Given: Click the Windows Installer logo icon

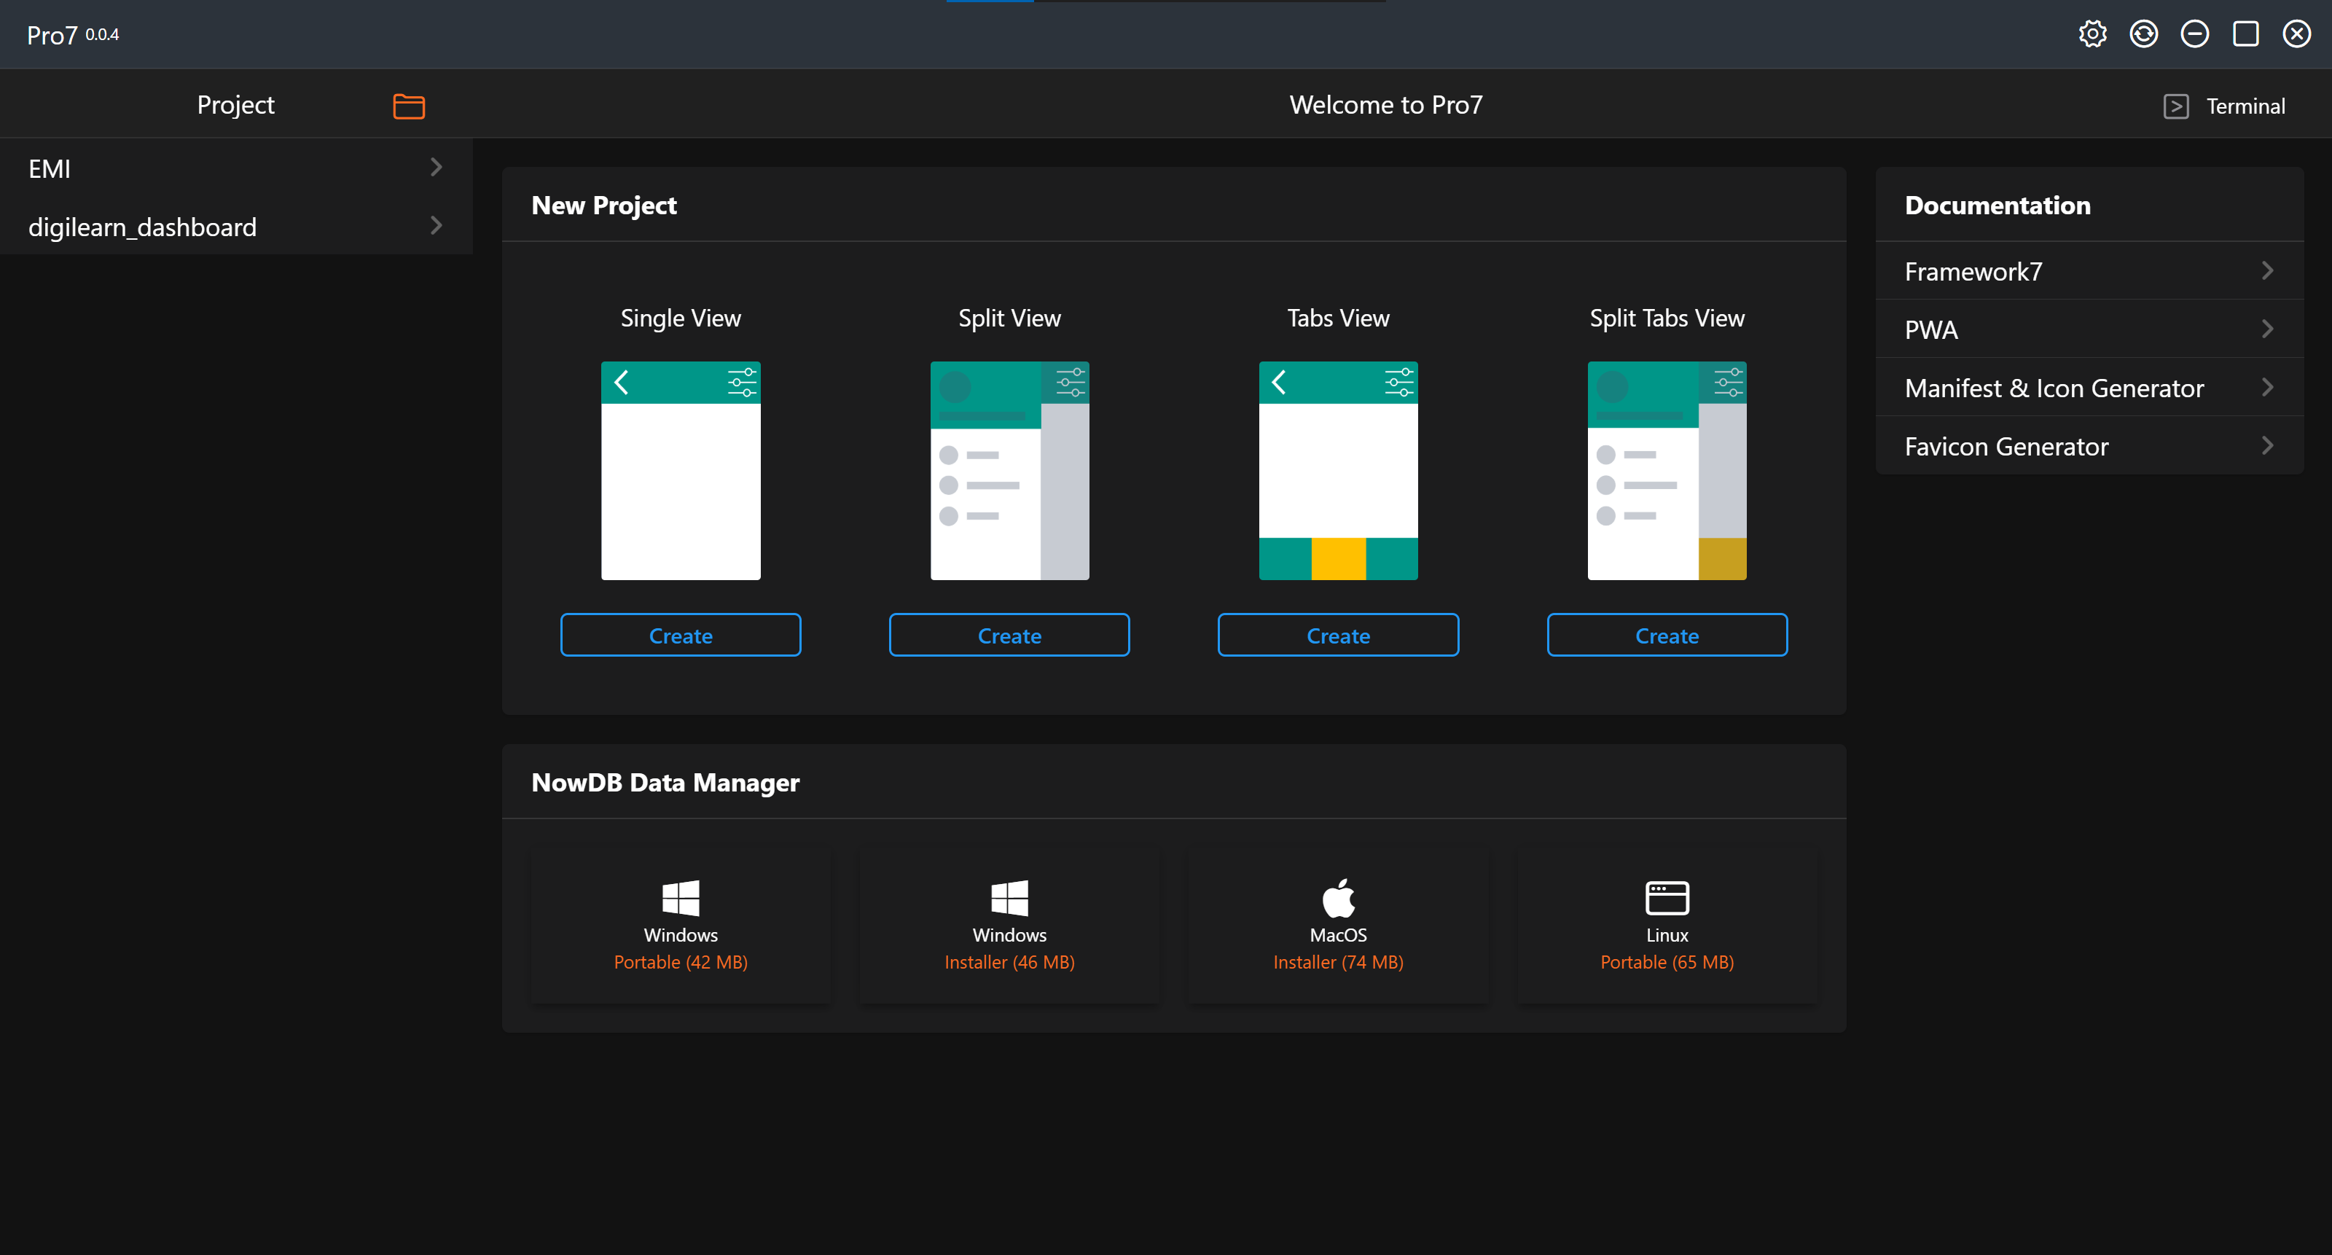Looking at the screenshot, I should point(1009,897).
